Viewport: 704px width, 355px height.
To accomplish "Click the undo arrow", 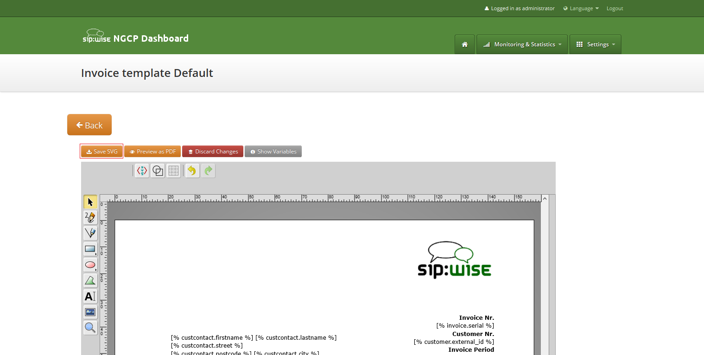I will (191, 171).
